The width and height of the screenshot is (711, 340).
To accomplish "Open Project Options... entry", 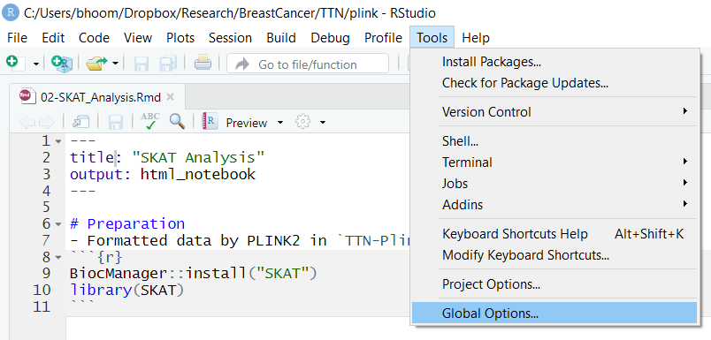I will [554, 284].
